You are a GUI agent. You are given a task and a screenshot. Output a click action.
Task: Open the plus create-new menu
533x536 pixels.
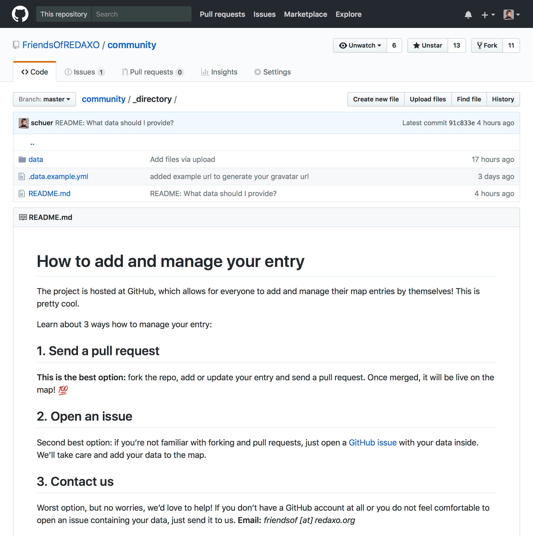488,14
